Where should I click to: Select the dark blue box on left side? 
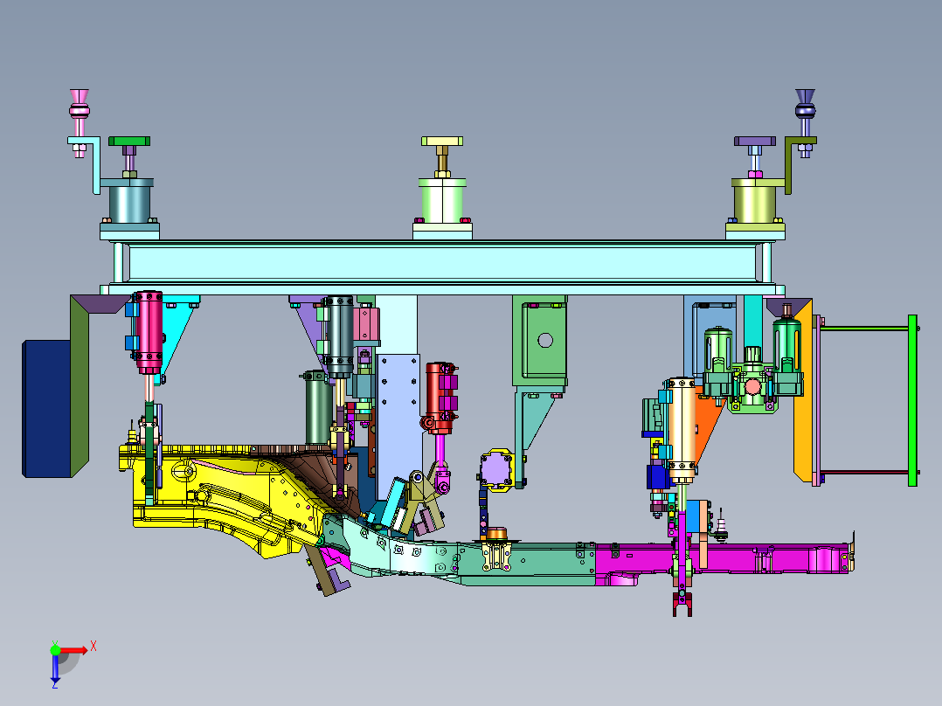46,409
